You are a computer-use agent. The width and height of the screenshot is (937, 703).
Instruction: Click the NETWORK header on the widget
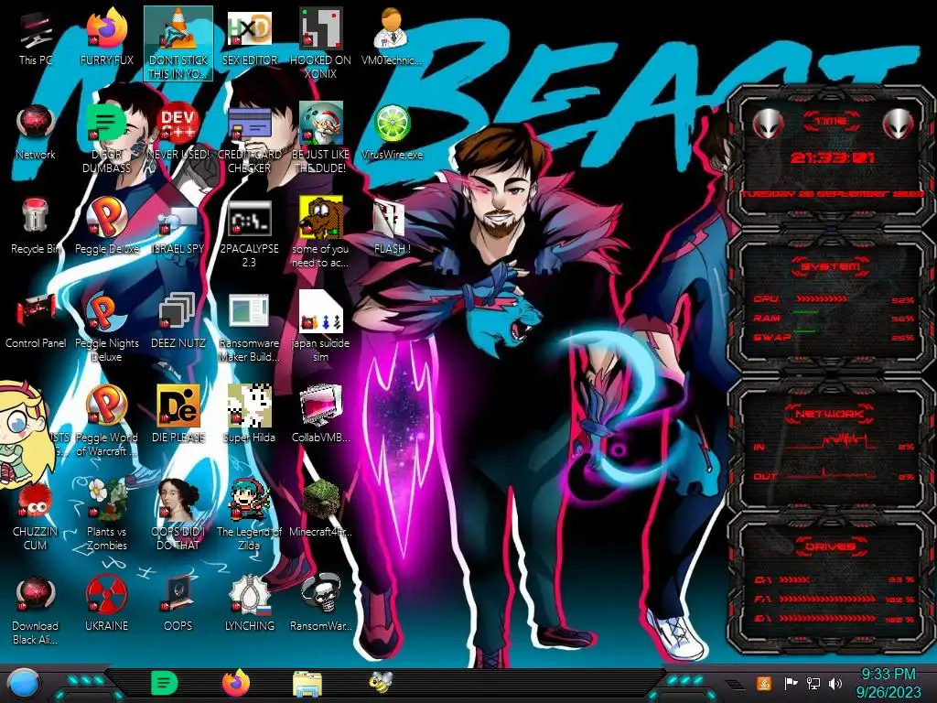tap(830, 414)
